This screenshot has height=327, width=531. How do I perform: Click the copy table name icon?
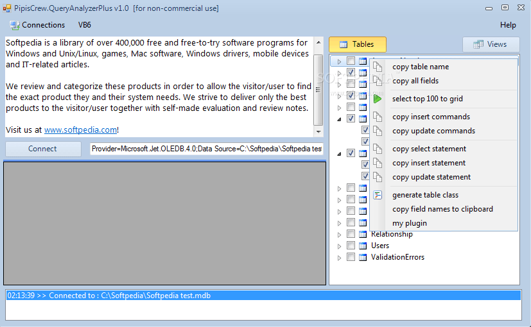click(x=378, y=67)
